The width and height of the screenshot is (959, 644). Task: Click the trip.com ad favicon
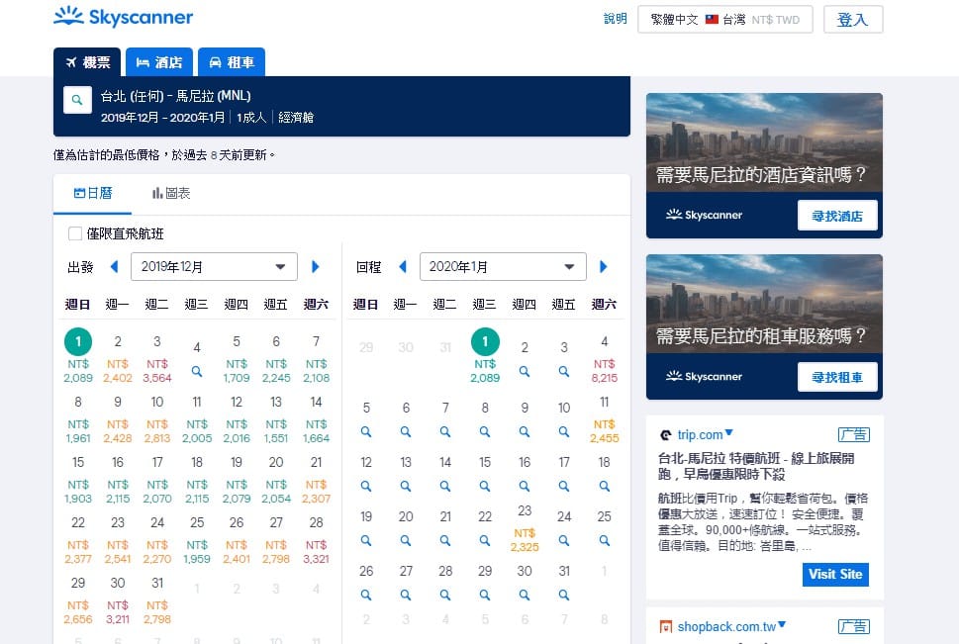coord(665,435)
